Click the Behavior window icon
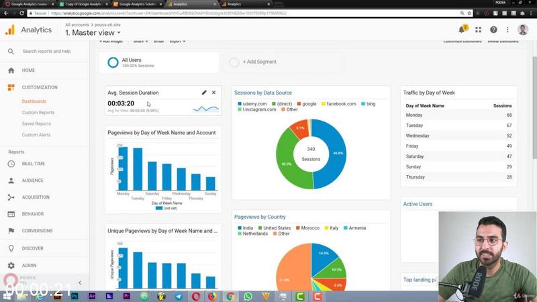The height and width of the screenshot is (302, 537). (11, 214)
